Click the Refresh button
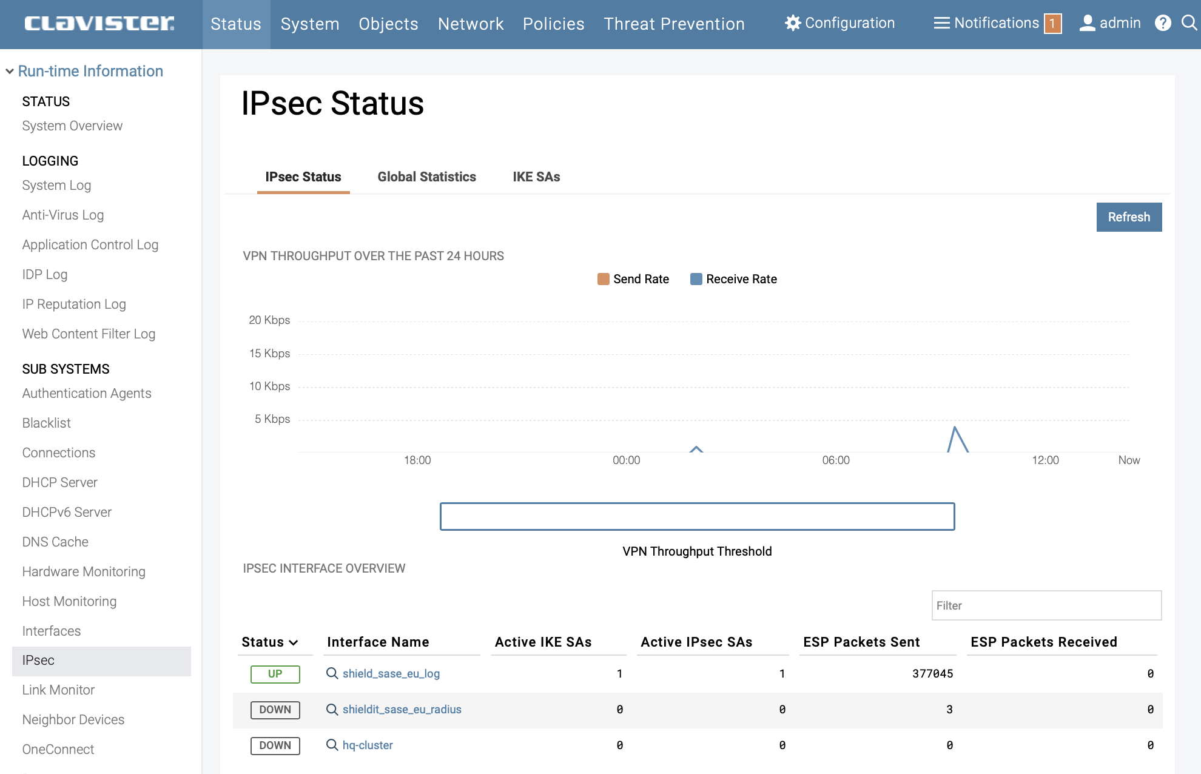 coord(1128,217)
